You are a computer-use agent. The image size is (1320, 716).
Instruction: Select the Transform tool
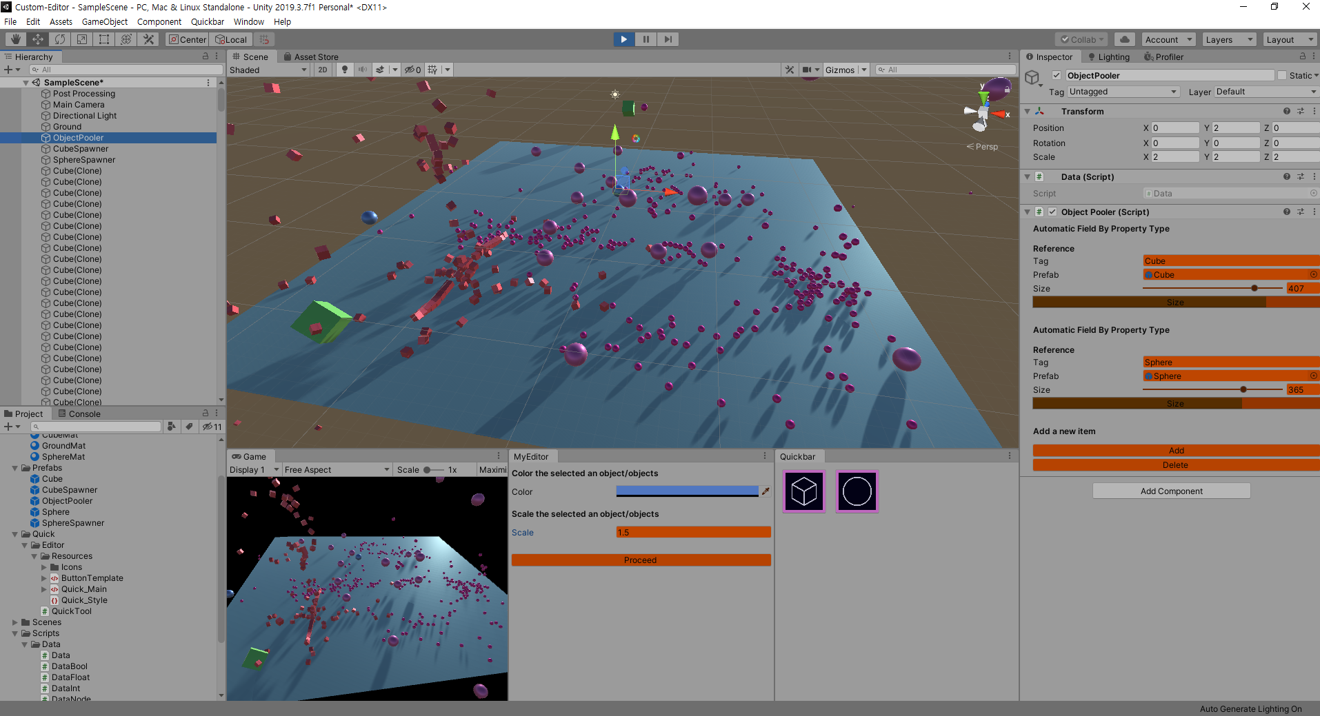[x=126, y=39]
